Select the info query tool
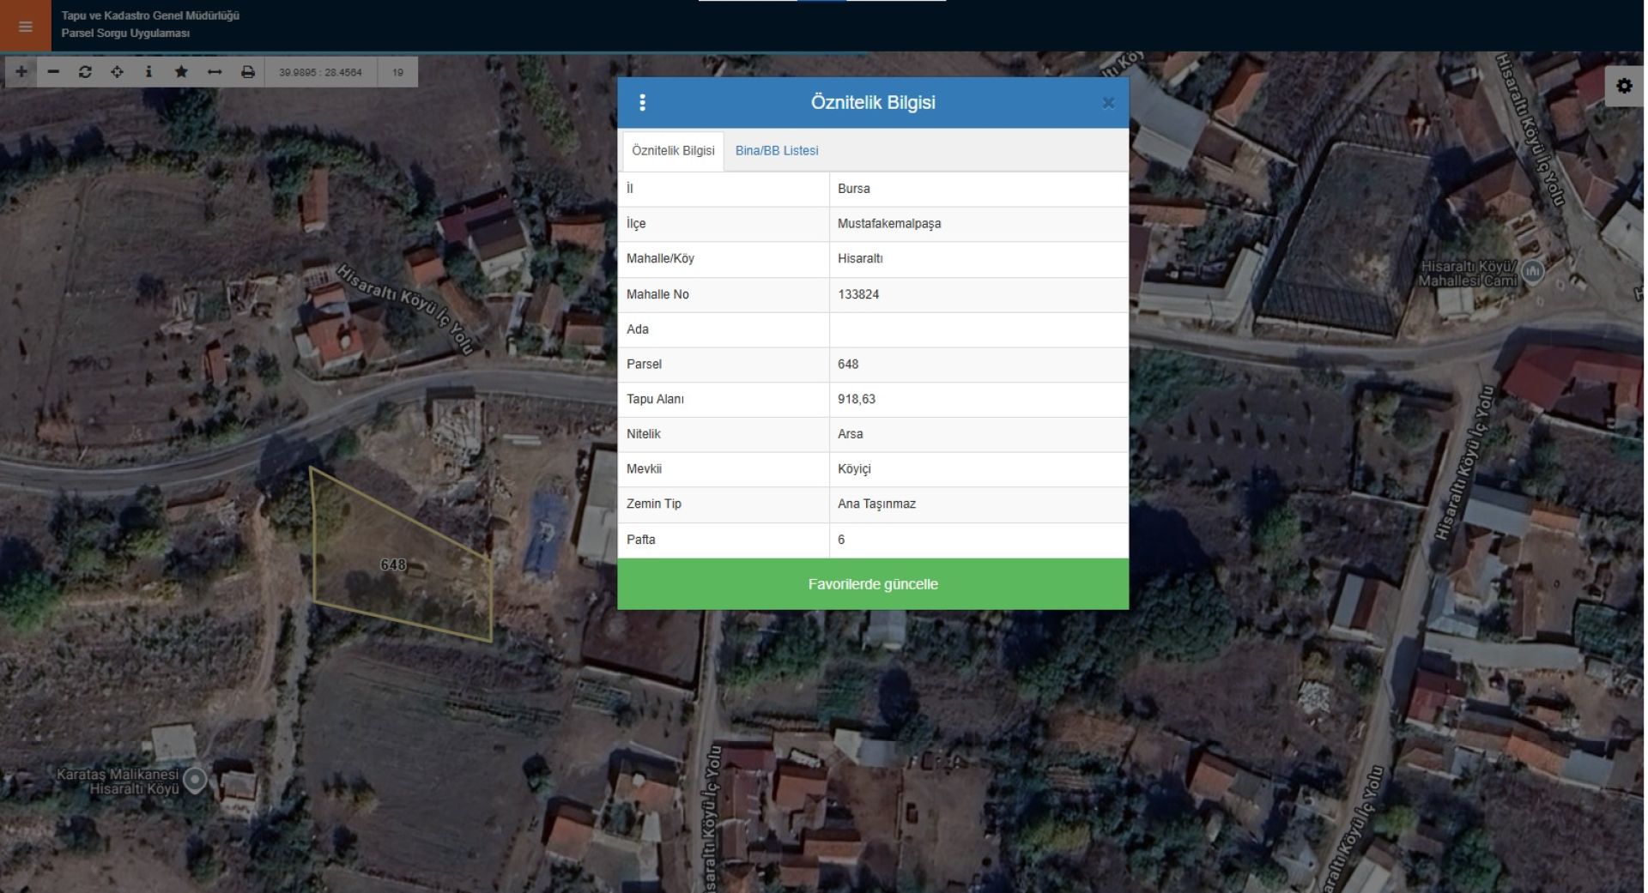The image size is (1648, 893). [148, 72]
